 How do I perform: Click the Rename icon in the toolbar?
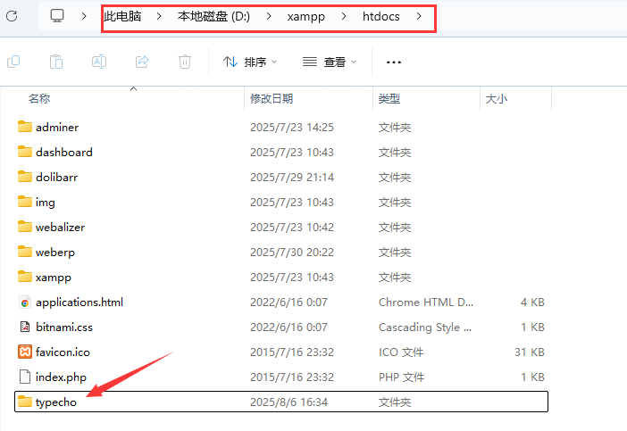pos(99,62)
